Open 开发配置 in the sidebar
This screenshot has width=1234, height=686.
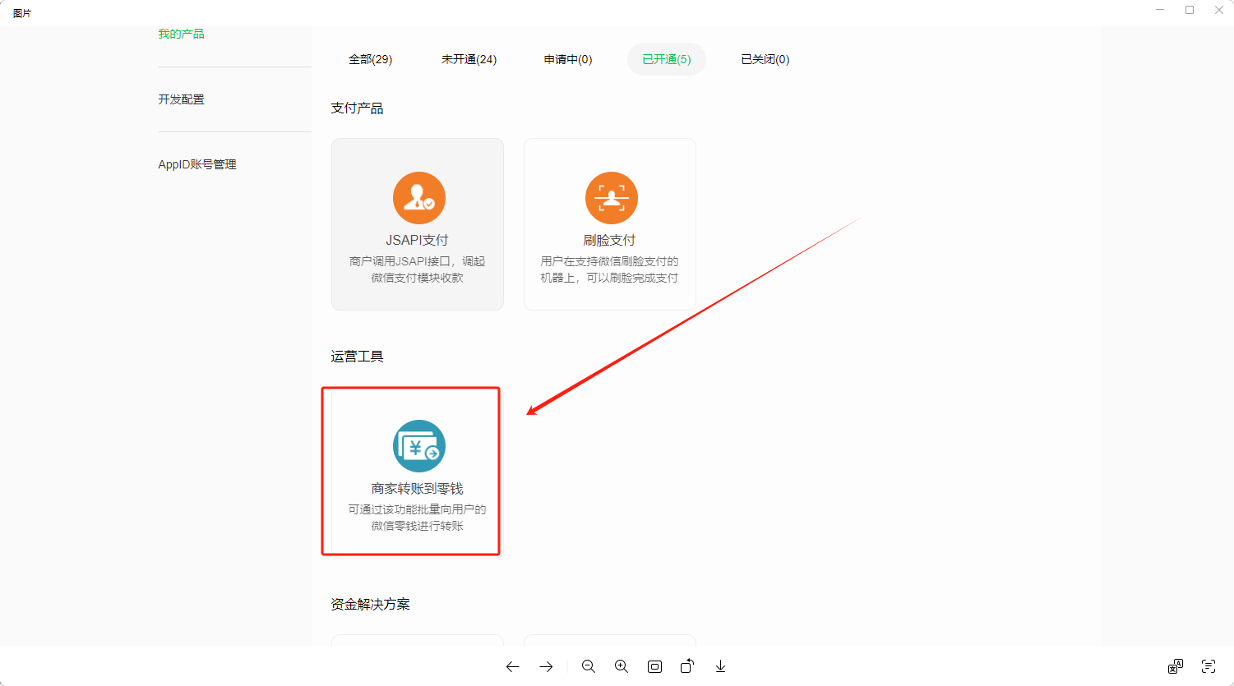pyautogui.click(x=181, y=99)
